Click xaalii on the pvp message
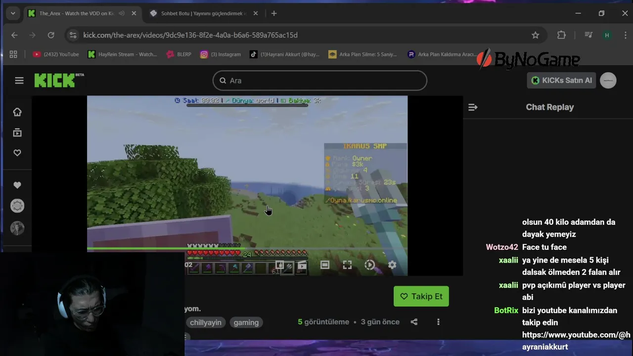The width and height of the screenshot is (633, 356). coord(508,285)
